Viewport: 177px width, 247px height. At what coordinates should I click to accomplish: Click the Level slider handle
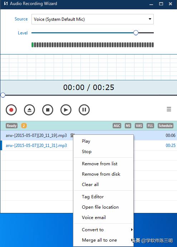[136, 33]
